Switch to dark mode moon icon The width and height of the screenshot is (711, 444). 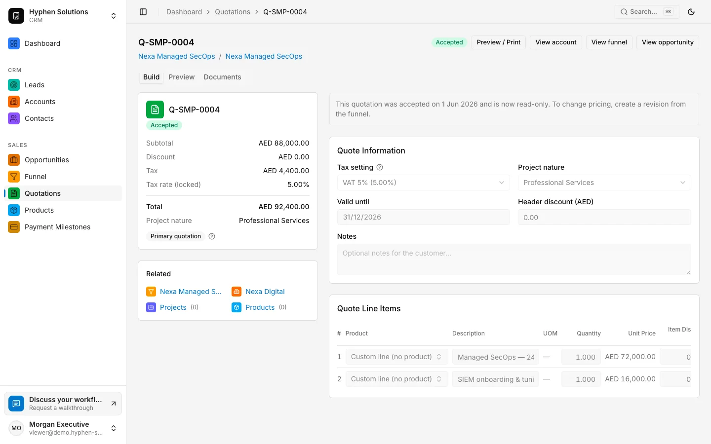(x=691, y=12)
